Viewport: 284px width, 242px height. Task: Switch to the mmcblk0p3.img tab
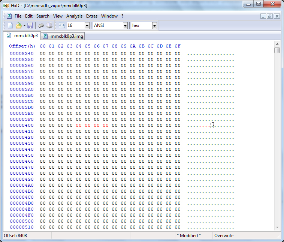pyautogui.click(x=63, y=36)
